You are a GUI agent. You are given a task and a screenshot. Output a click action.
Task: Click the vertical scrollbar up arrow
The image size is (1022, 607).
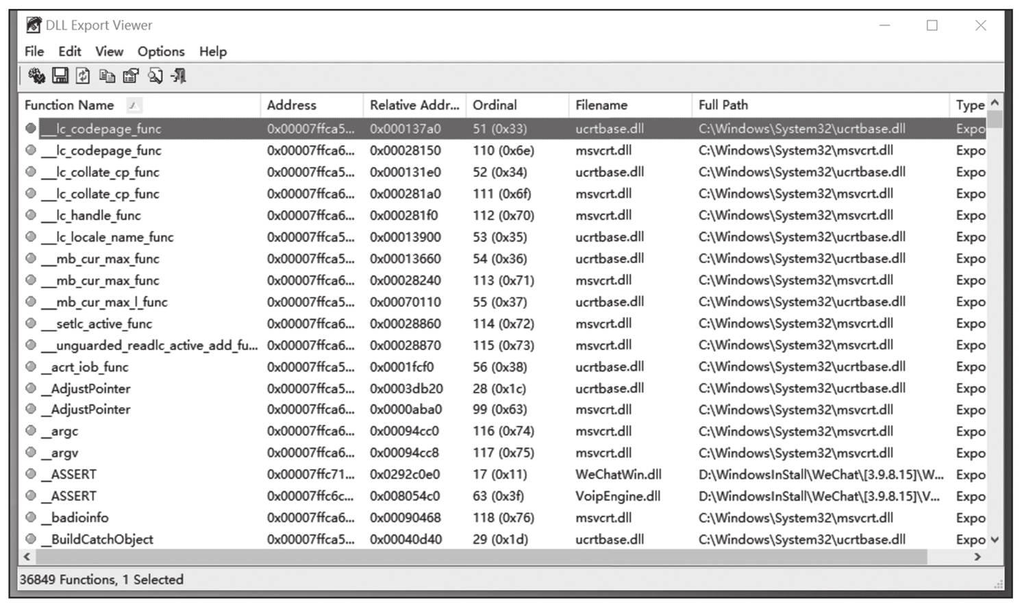point(995,102)
